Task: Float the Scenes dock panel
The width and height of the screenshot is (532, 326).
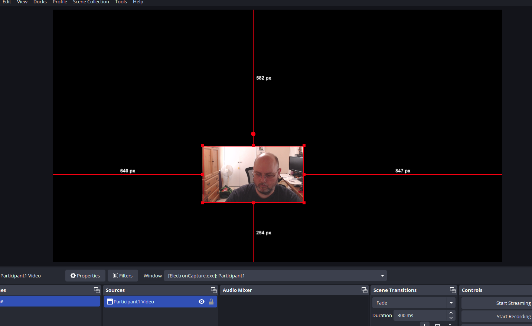Action: point(97,290)
